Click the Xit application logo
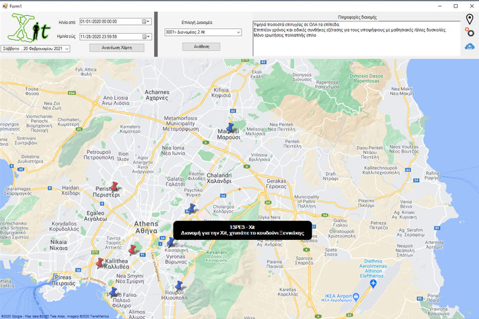The width and height of the screenshot is (479, 319). (x=32, y=28)
